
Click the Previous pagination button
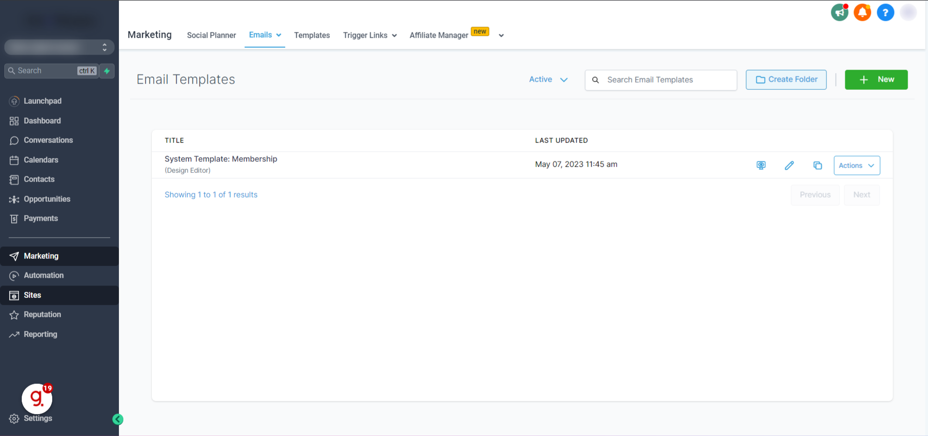tap(815, 195)
